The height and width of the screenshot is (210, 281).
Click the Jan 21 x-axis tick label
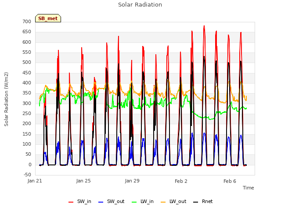coord(35,181)
